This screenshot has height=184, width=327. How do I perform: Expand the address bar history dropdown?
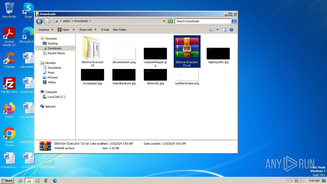coord(164,21)
